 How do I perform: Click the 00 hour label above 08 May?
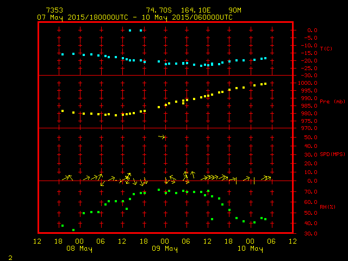79,241
